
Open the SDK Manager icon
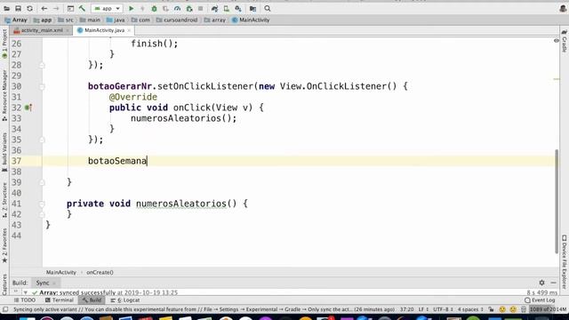(238, 8)
